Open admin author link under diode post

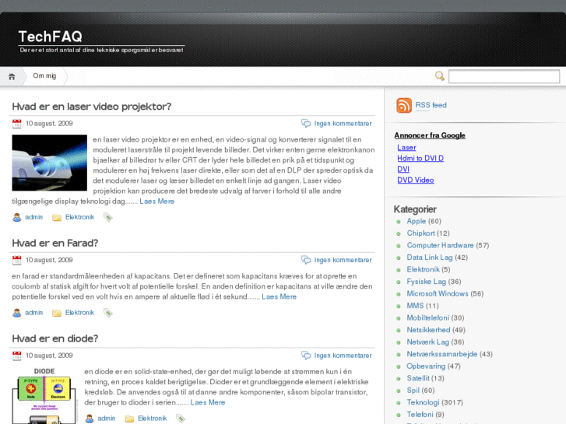coord(107,419)
